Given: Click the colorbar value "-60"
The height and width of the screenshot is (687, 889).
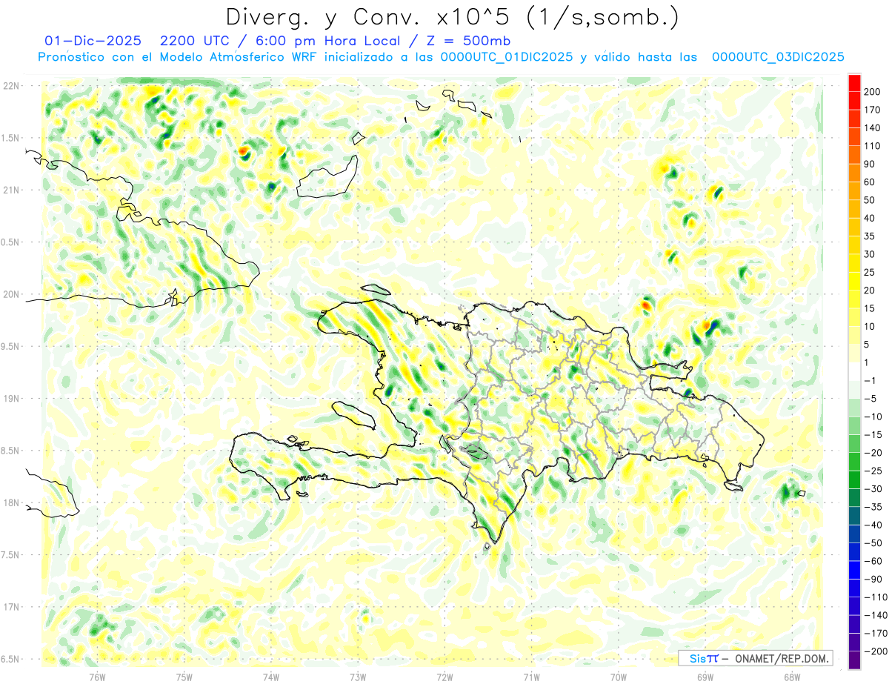Looking at the screenshot, I should tap(875, 561).
